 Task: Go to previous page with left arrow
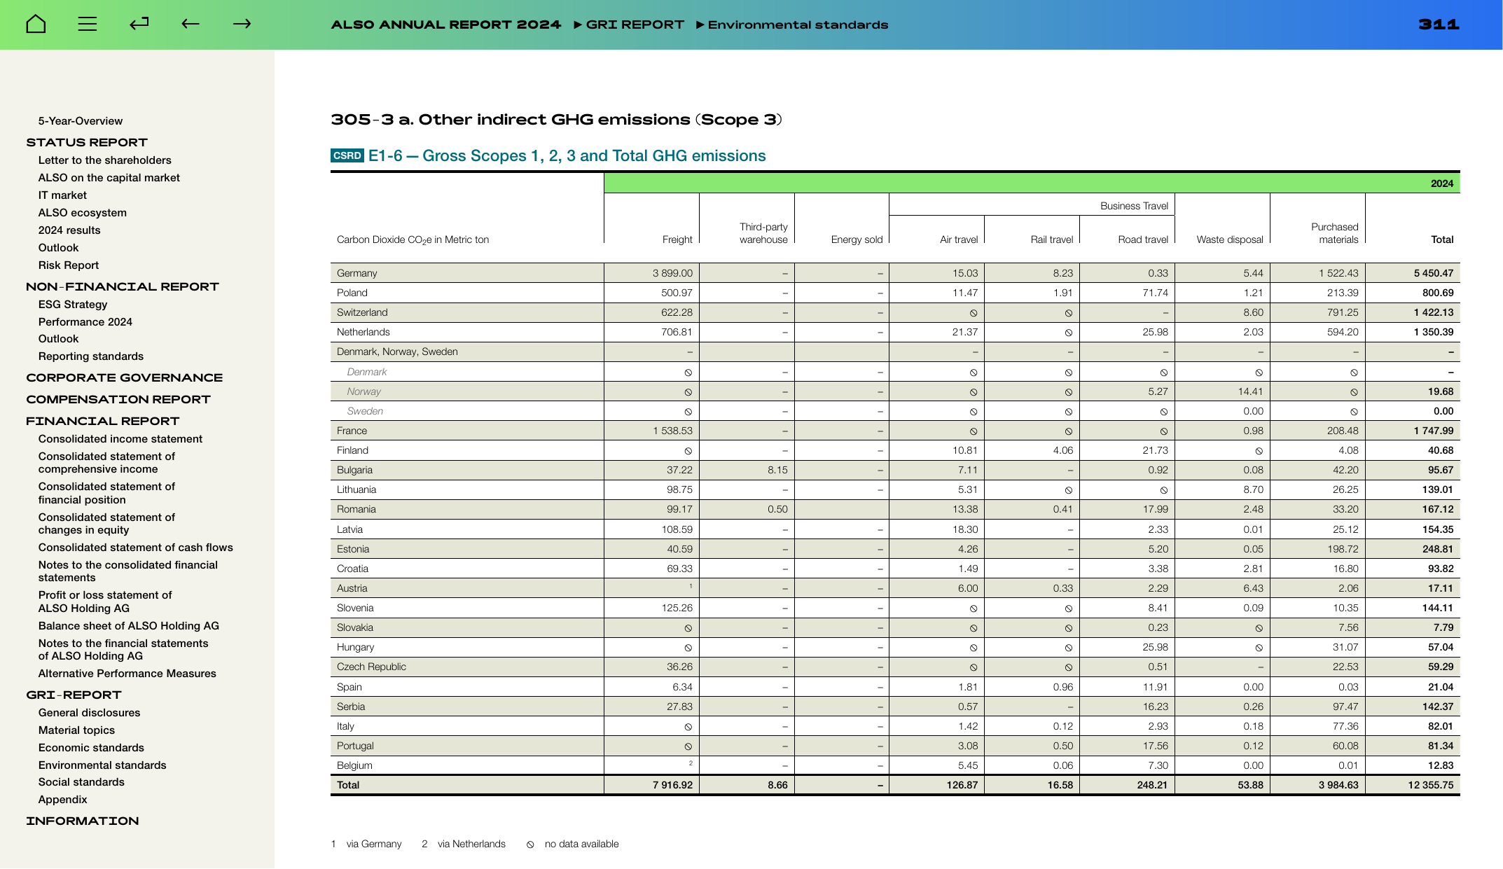coord(191,24)
